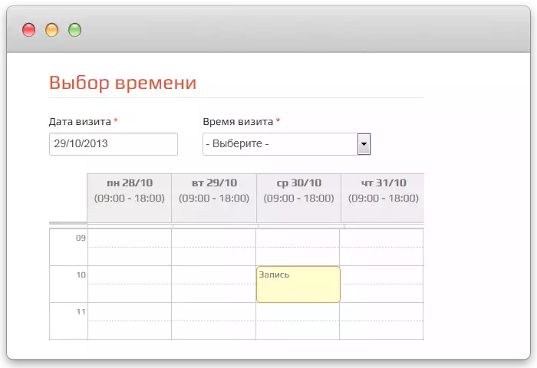Click the 10 hour label
Screen dimensions: 537x368
tap(81, 274)
